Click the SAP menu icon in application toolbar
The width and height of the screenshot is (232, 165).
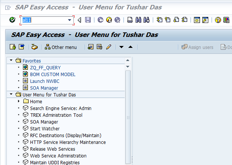[x=21, y=47]
